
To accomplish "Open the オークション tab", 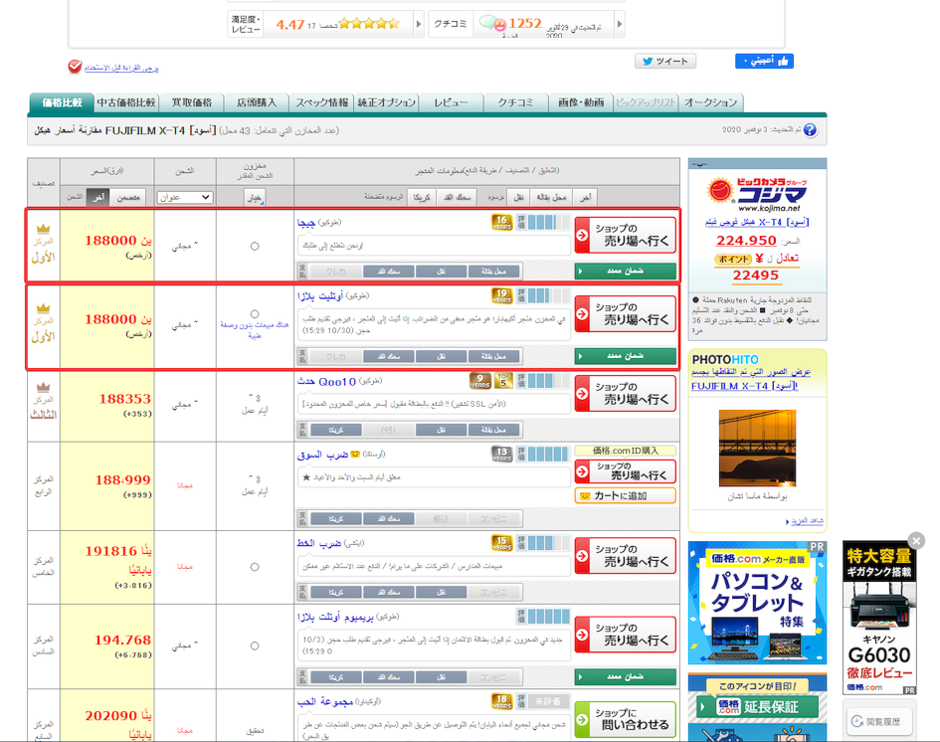I will 711,102.
